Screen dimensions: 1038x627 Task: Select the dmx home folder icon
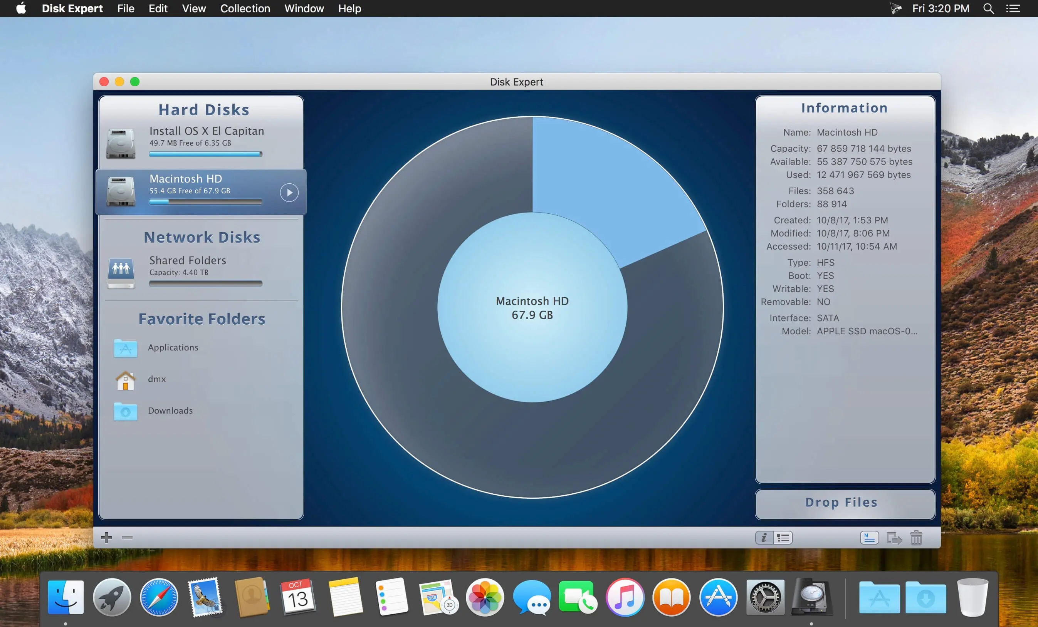click(x=125, y=379)
